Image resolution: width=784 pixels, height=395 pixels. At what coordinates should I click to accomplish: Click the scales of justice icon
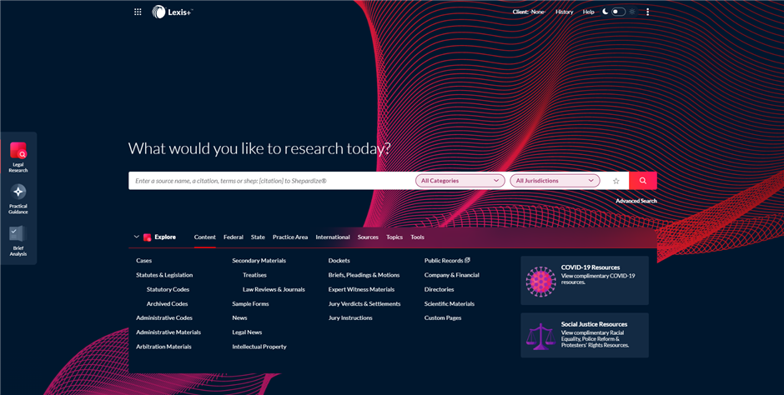click(x=540, y=336)
